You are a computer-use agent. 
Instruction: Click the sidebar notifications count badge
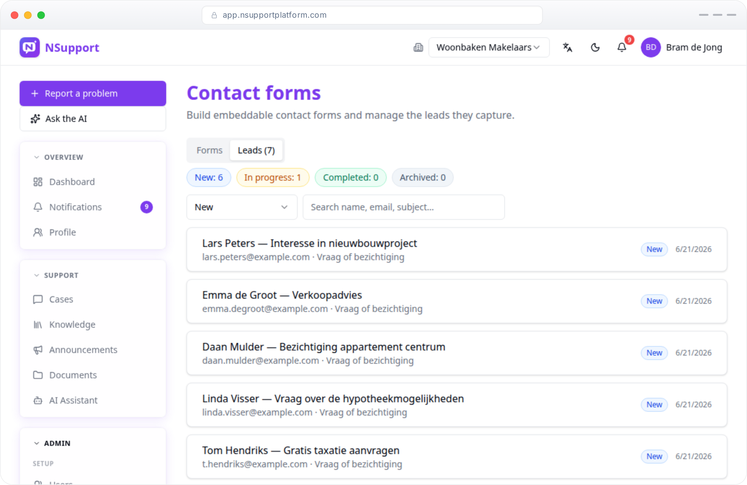147,207
